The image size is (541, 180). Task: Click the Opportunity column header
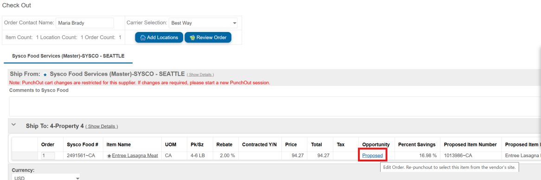pos(376,144)
